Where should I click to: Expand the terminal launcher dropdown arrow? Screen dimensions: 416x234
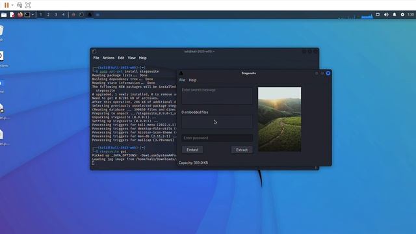coord(32,14)
